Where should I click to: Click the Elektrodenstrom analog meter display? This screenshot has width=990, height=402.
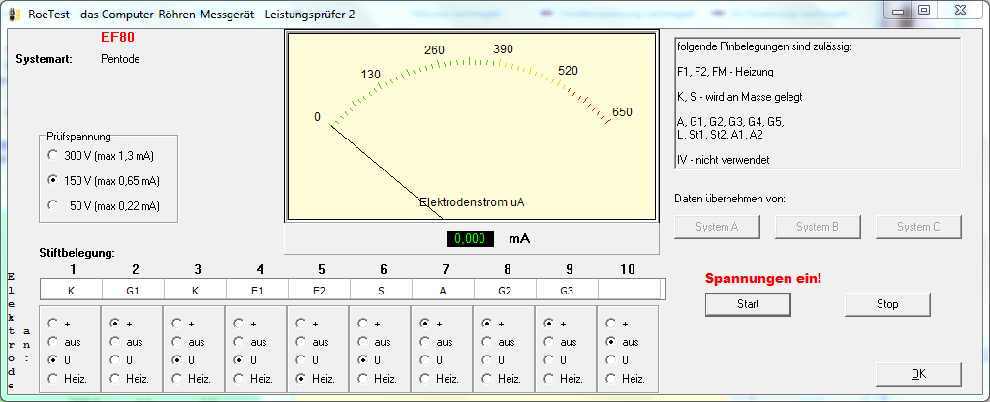point(471,126)
